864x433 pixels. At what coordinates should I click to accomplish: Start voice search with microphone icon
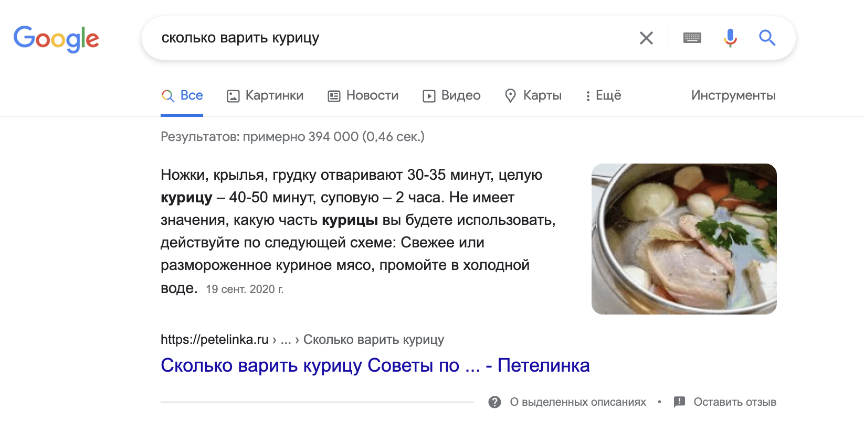[x=730, y=38]
